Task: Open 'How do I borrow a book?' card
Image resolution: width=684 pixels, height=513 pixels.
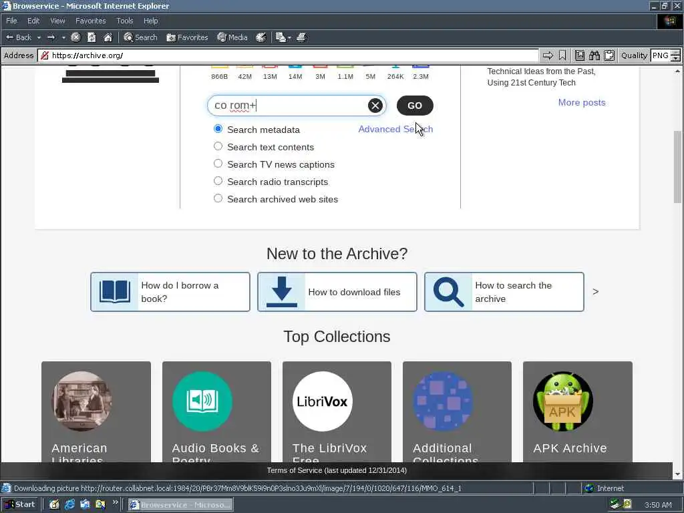Action: 170,292
